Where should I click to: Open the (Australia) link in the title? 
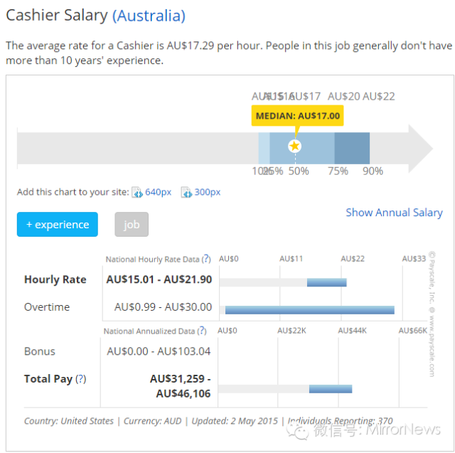click(x=149, y=16)
